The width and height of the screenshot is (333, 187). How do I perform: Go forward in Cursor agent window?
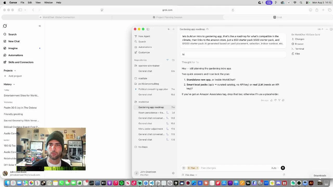[x=173, y=29]
